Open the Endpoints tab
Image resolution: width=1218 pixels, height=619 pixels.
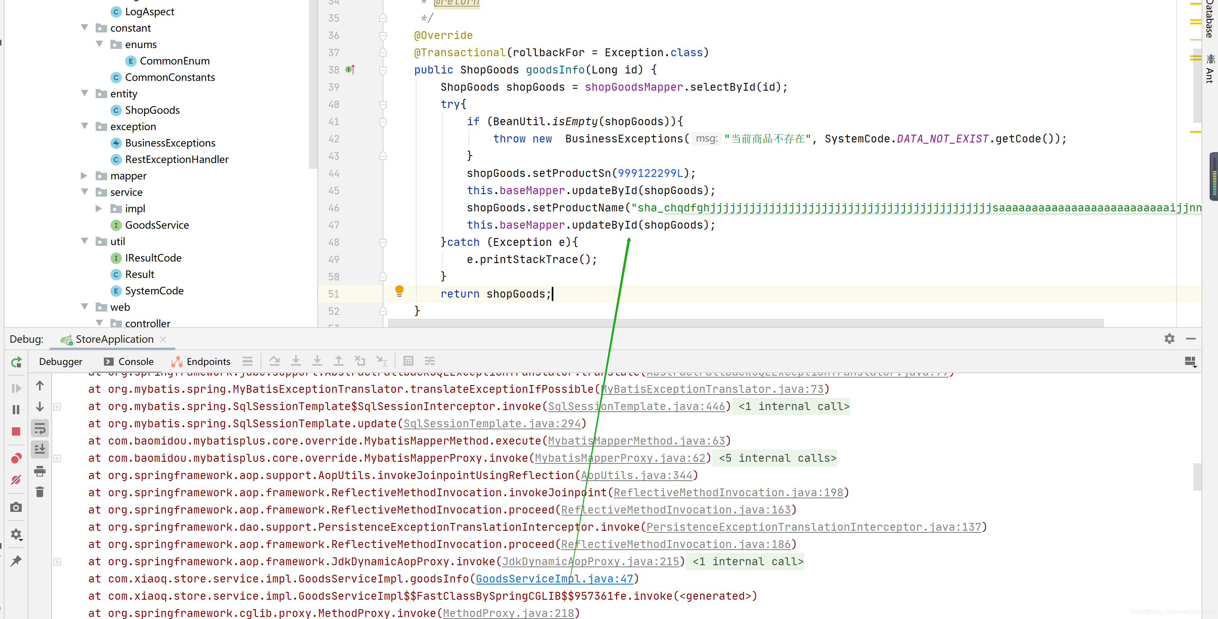coord(208,361)
